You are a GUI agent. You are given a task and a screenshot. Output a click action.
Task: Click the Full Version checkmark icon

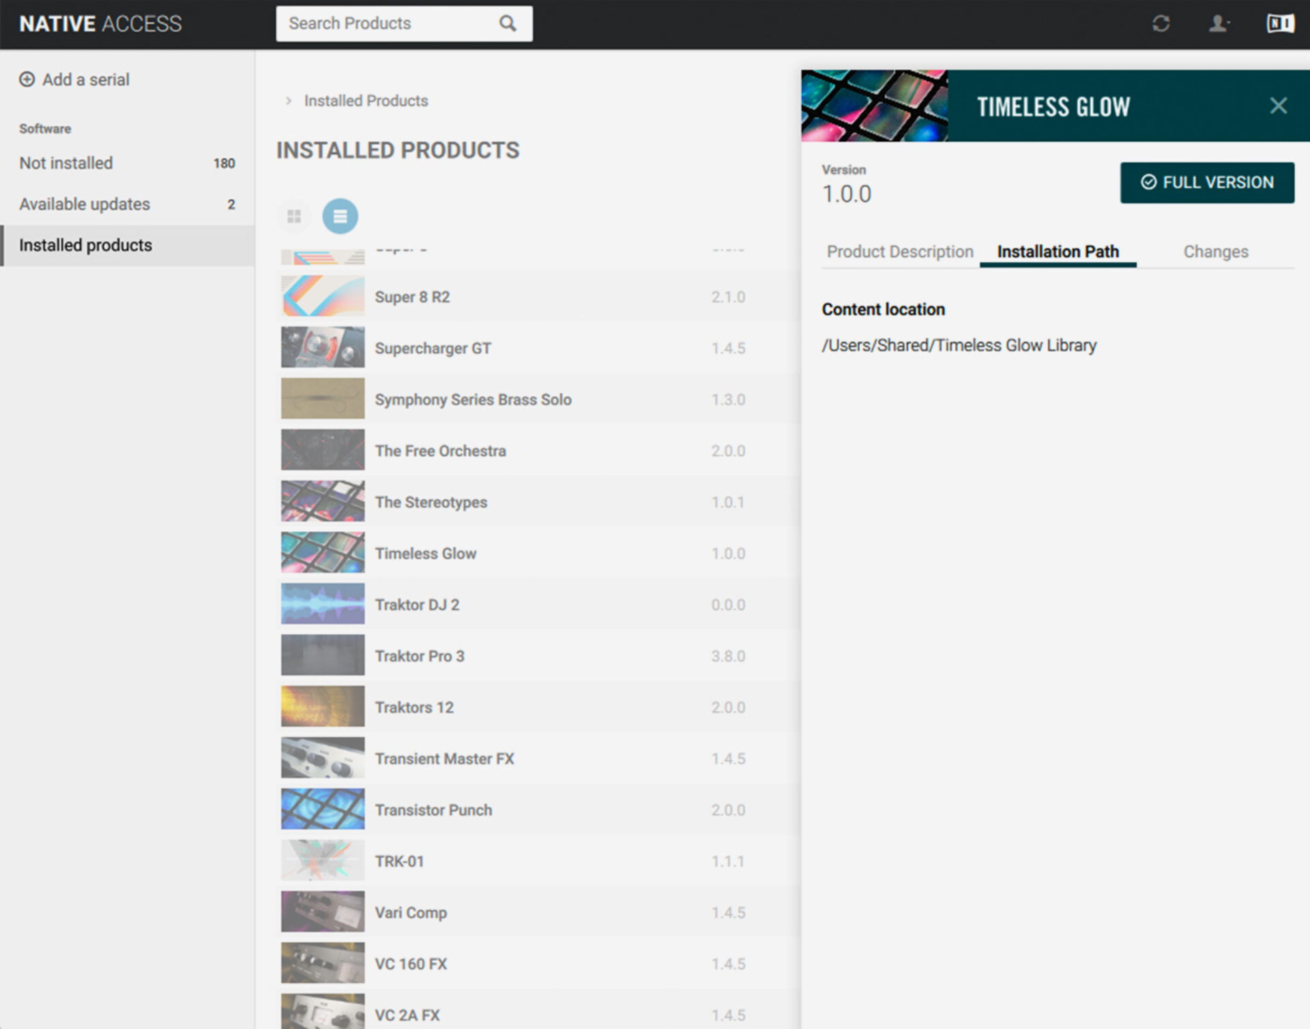click(x=1149, y=182)
